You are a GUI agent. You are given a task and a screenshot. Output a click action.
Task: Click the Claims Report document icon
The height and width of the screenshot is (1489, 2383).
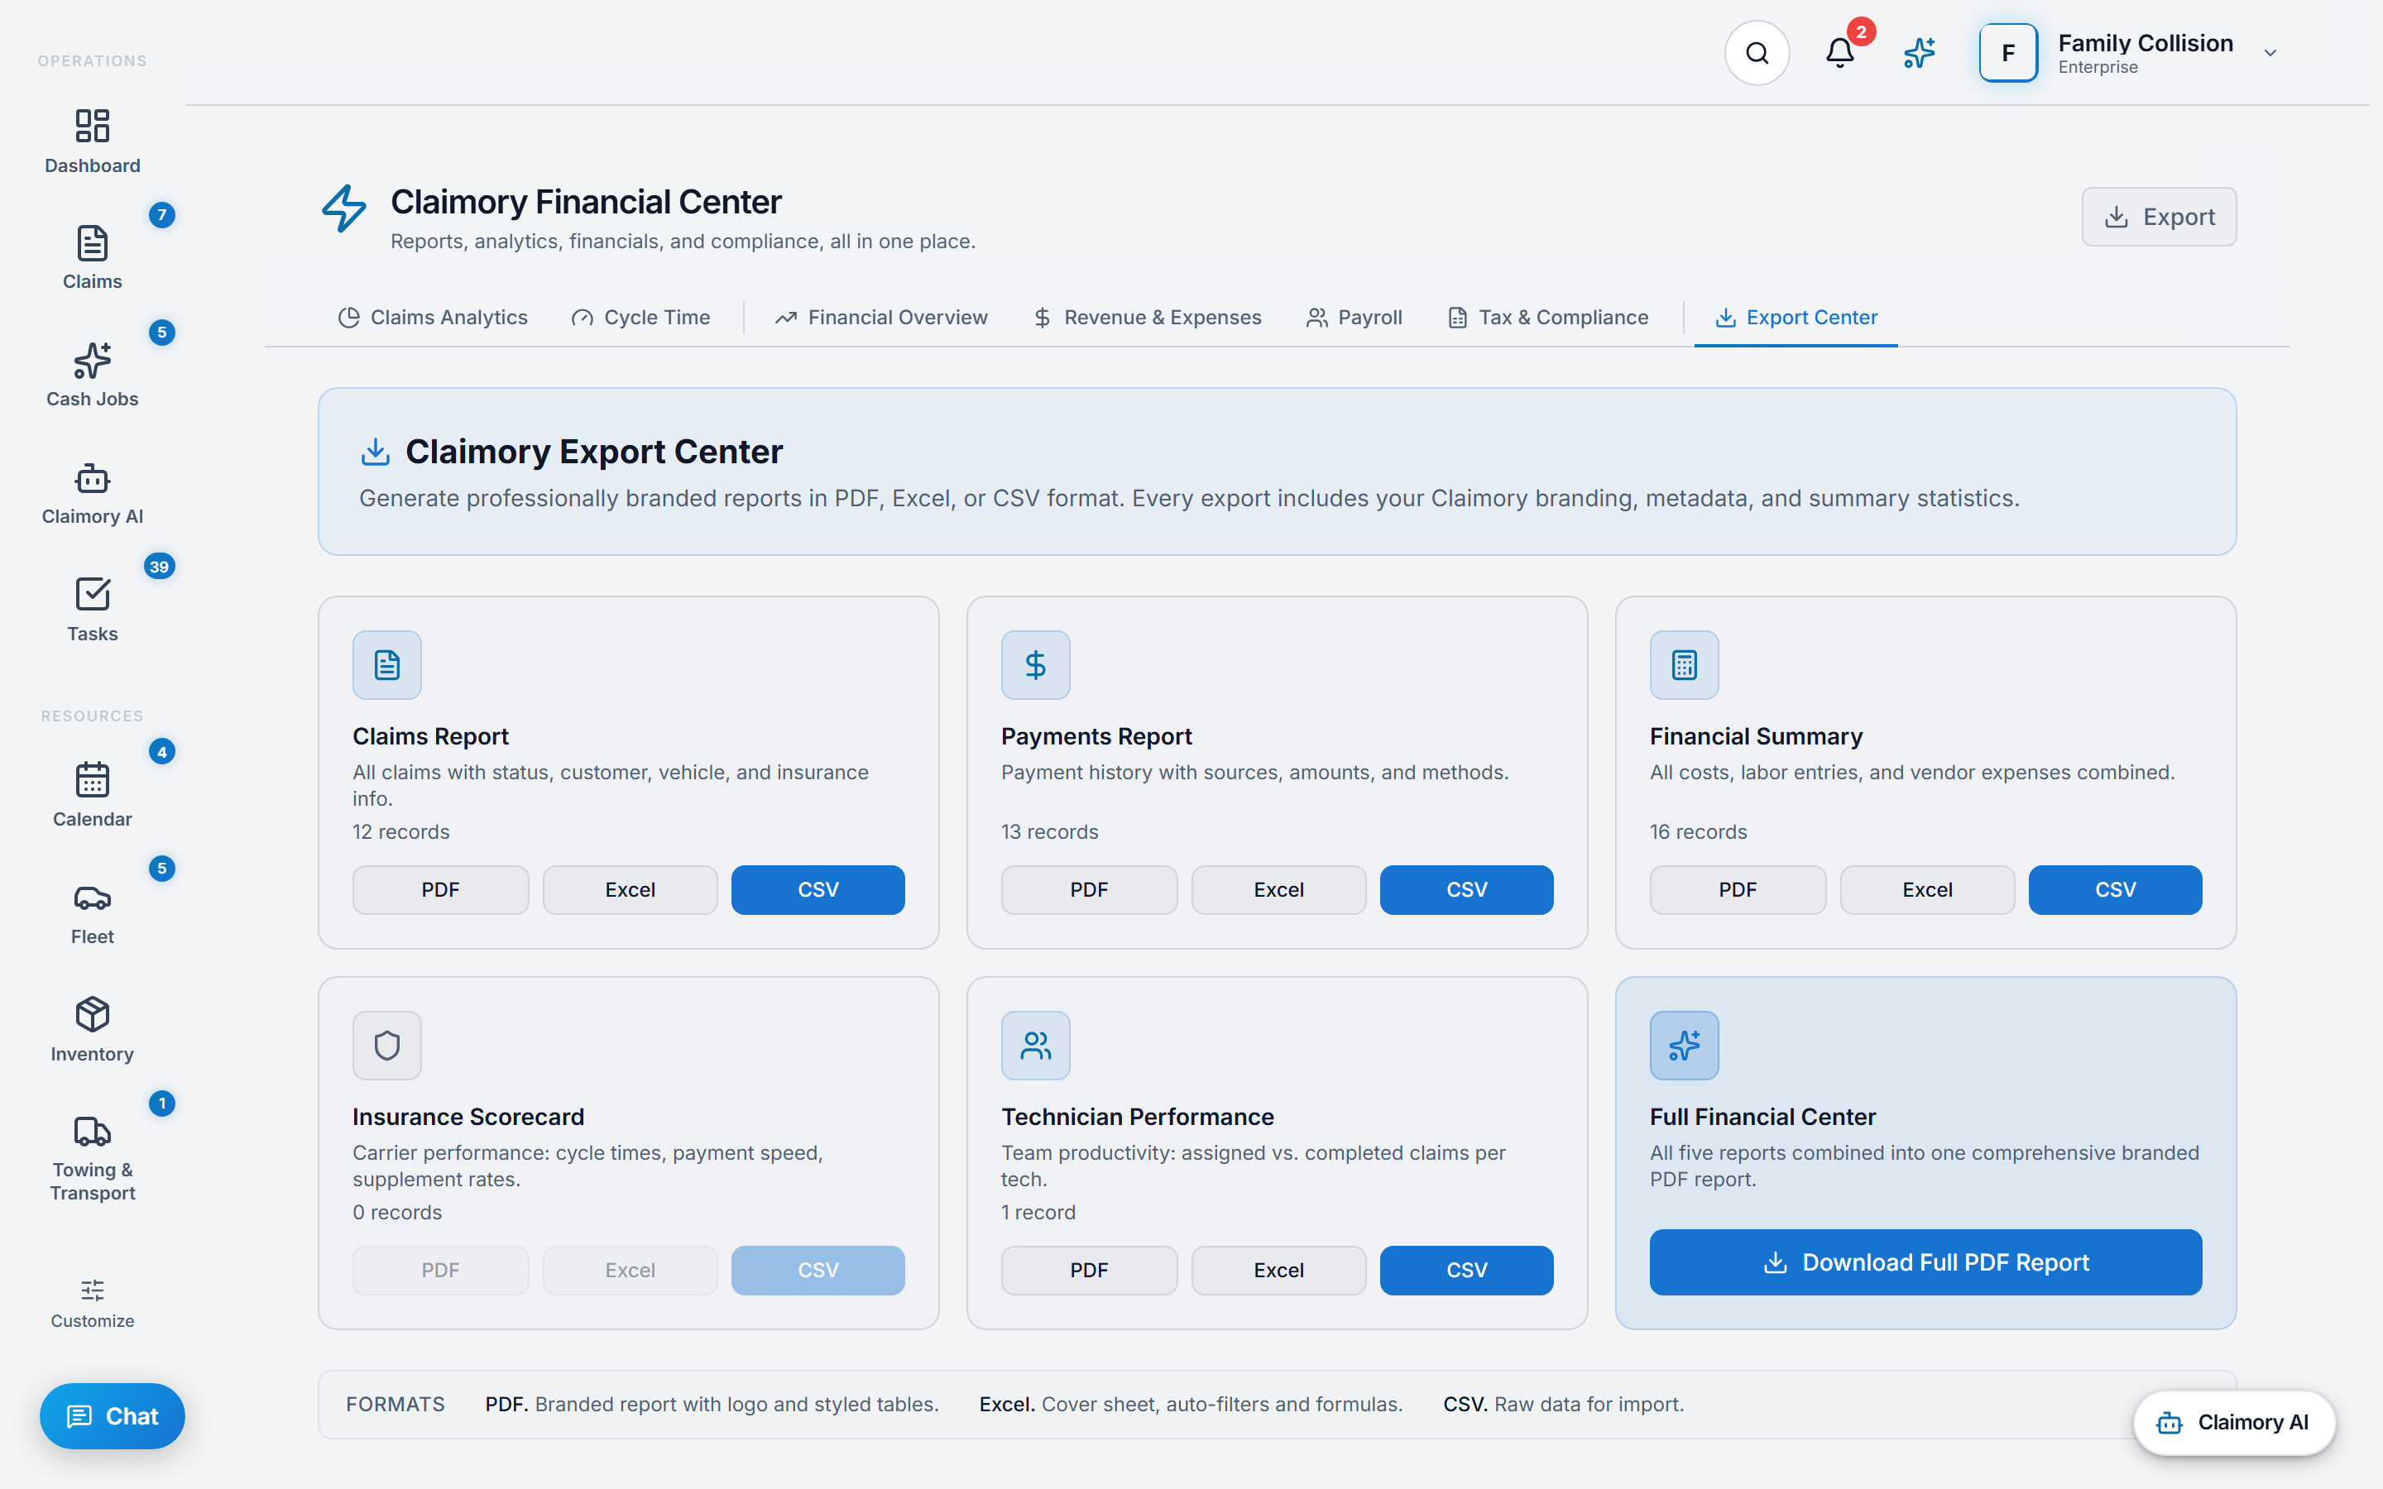coord(387,665)
